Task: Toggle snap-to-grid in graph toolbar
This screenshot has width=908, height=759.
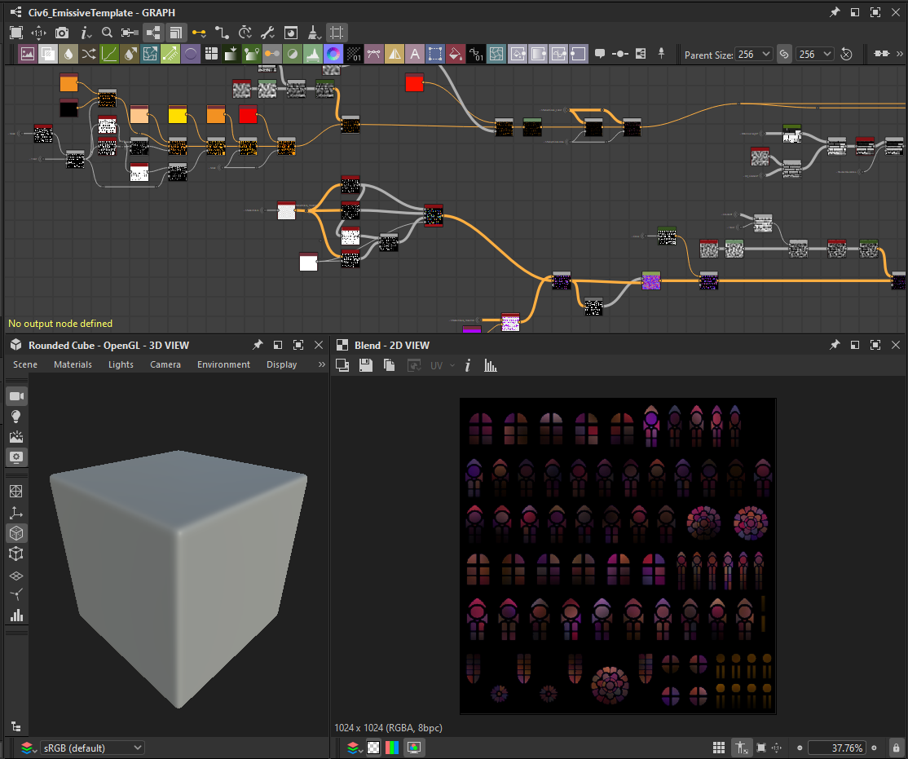Action: point(337,33)
